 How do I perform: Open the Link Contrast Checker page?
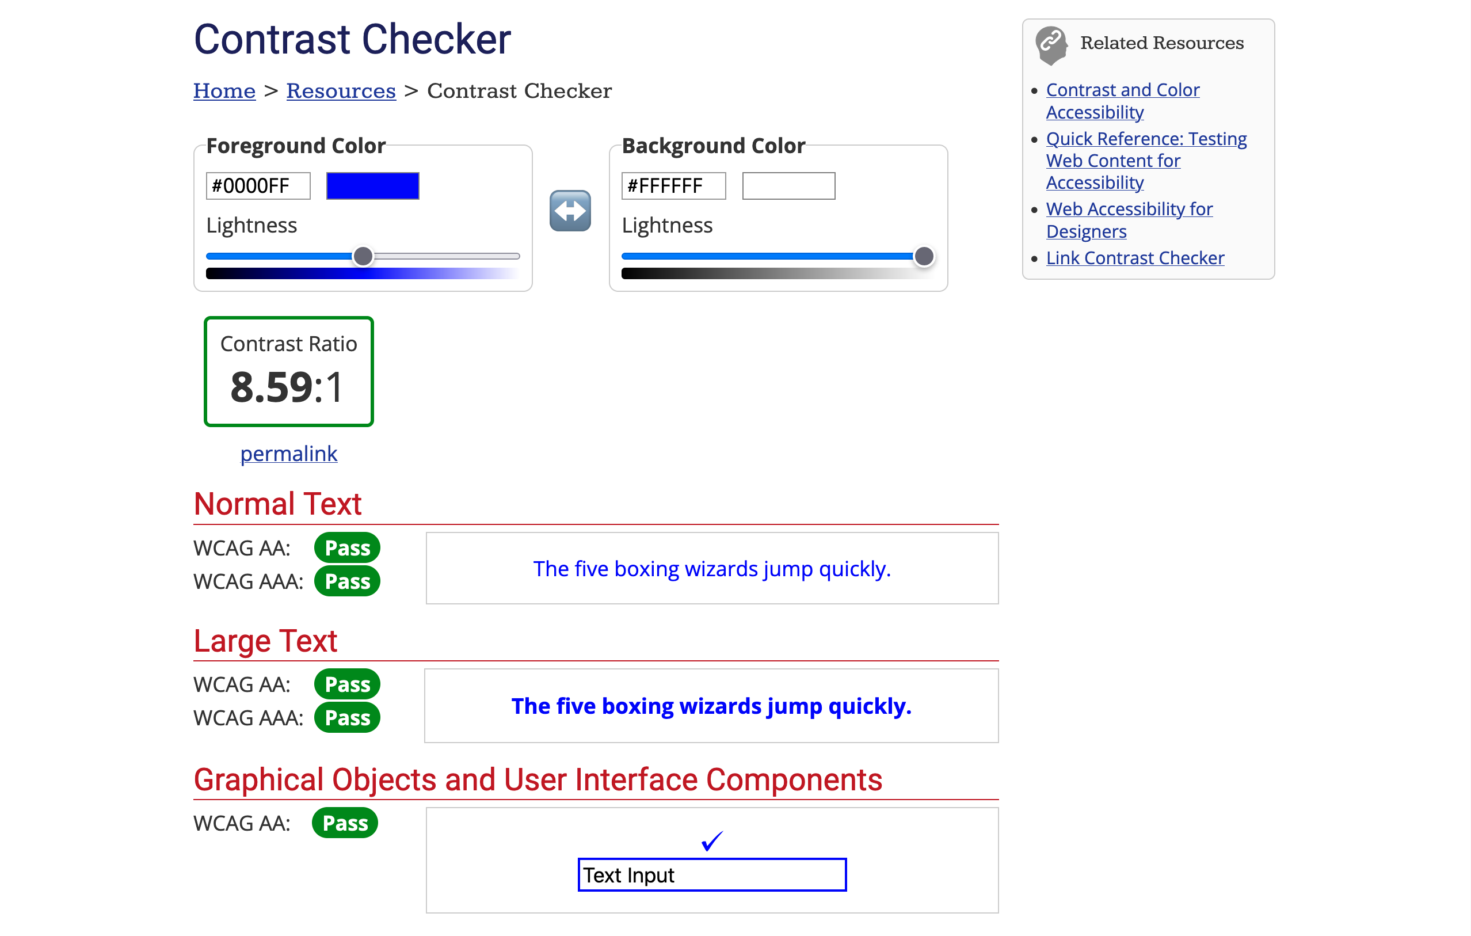pos(1135,257)
